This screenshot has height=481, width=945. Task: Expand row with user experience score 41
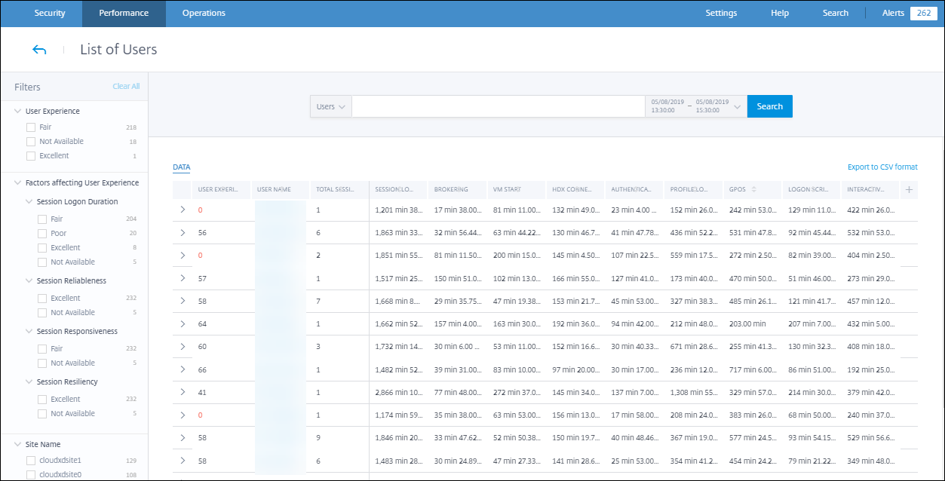click(x=183, y=392)
